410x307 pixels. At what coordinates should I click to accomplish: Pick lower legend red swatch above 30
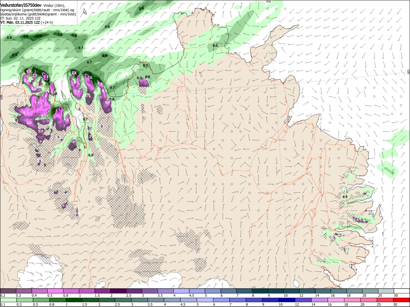point(402,300)
